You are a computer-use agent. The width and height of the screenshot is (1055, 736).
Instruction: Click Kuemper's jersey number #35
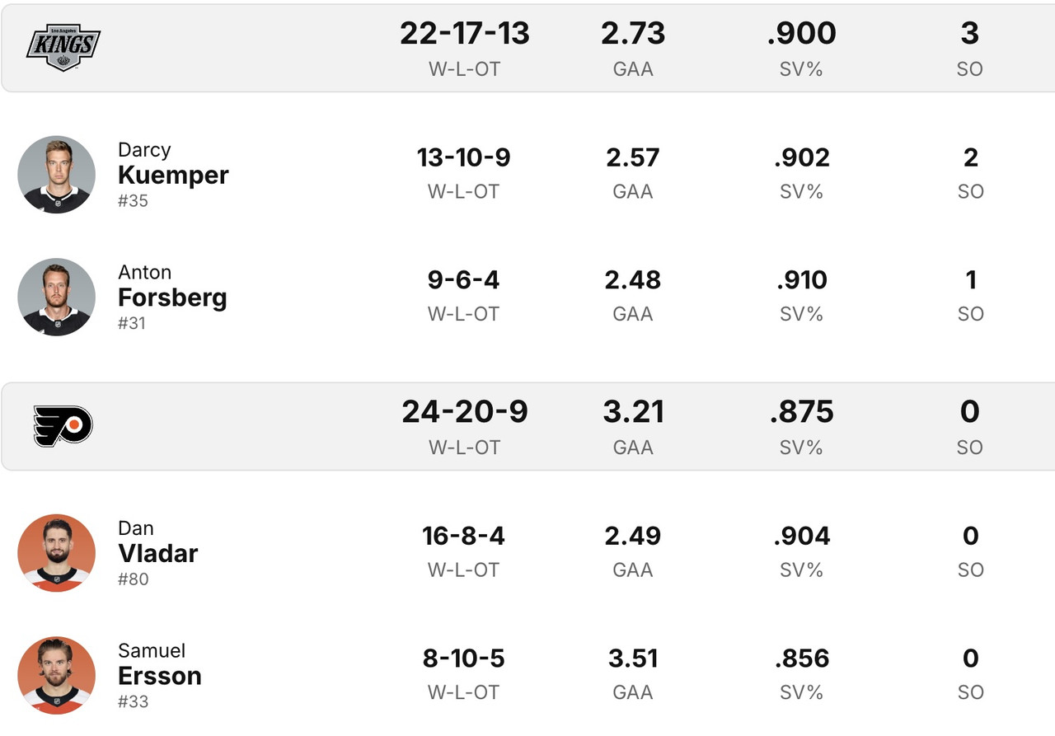click(x=133, y=201)
